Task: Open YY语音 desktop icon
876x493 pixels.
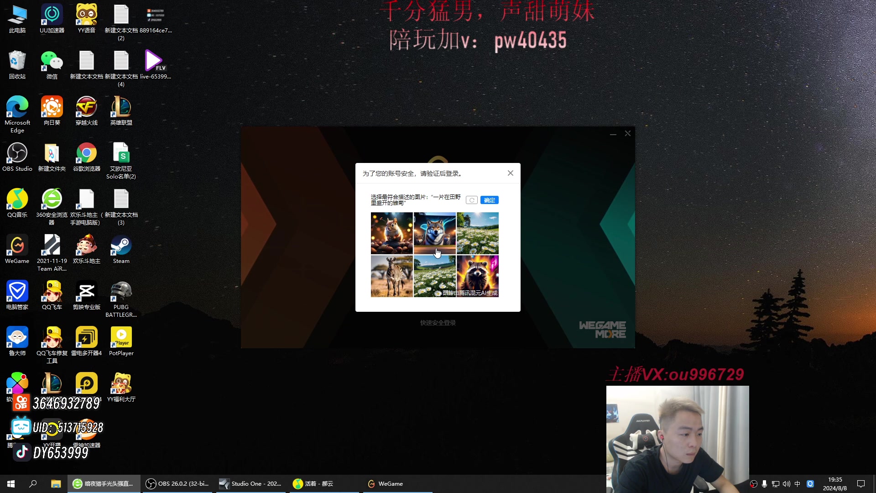Action: coord(87,19)
